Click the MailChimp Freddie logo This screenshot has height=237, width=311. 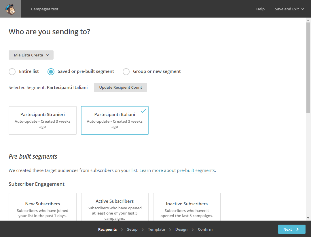tap(10, 9)
